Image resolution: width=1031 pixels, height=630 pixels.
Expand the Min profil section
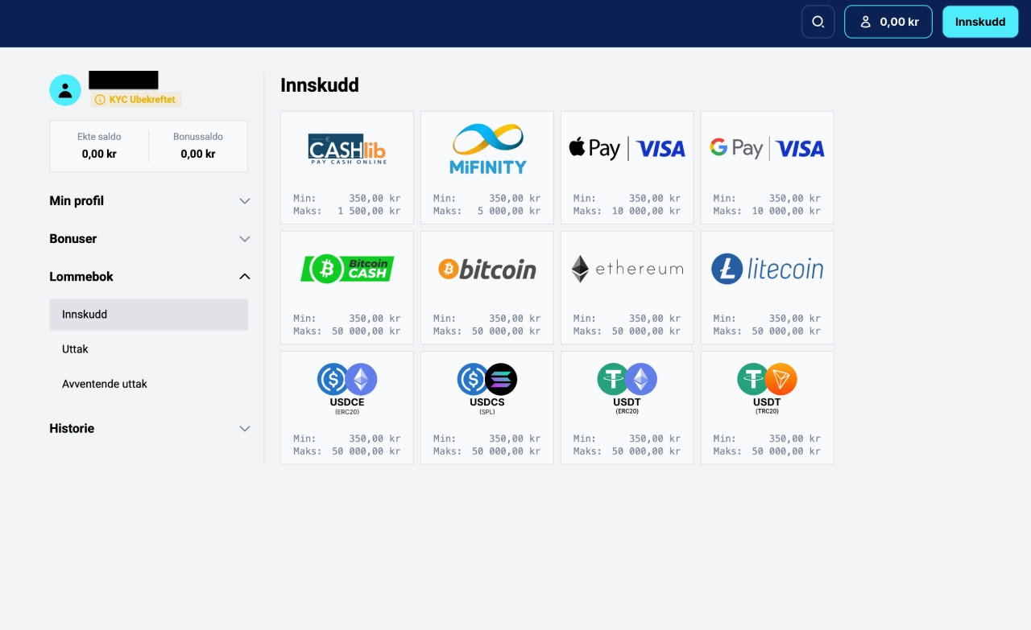click(x=149, y=201)
